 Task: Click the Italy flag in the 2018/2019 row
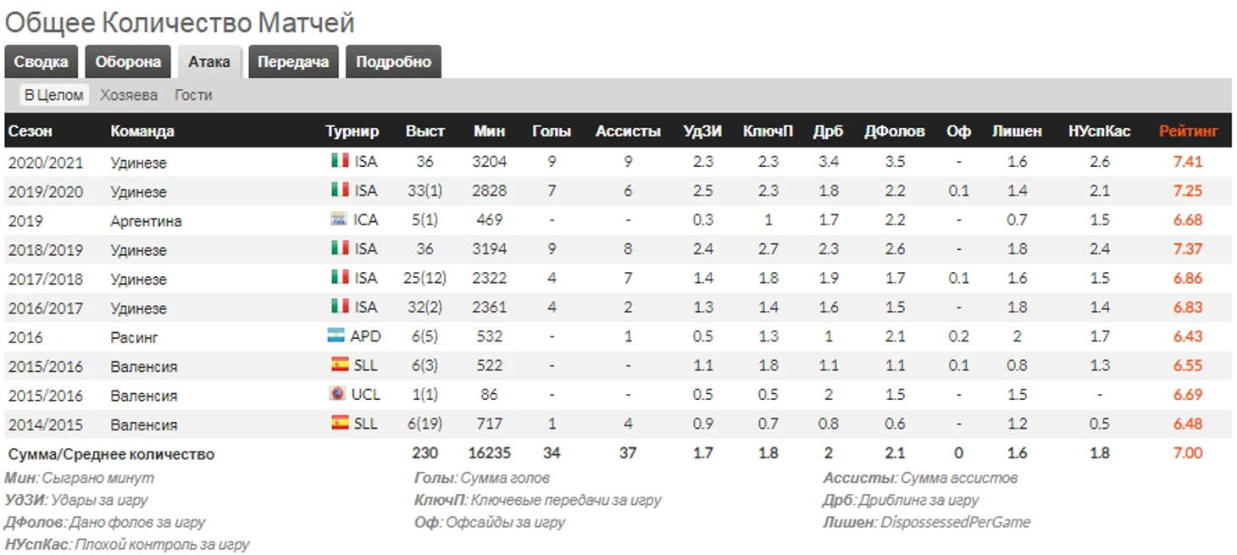coord(340,247)
